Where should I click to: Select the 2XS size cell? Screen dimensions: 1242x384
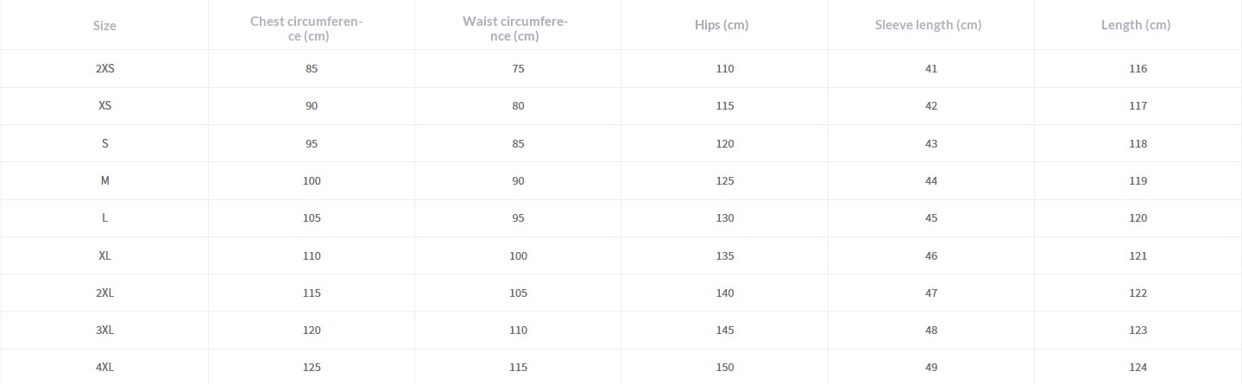[104, 69]
